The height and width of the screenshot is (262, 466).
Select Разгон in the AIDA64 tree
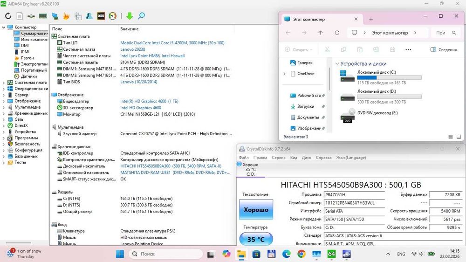coord(27,58)
